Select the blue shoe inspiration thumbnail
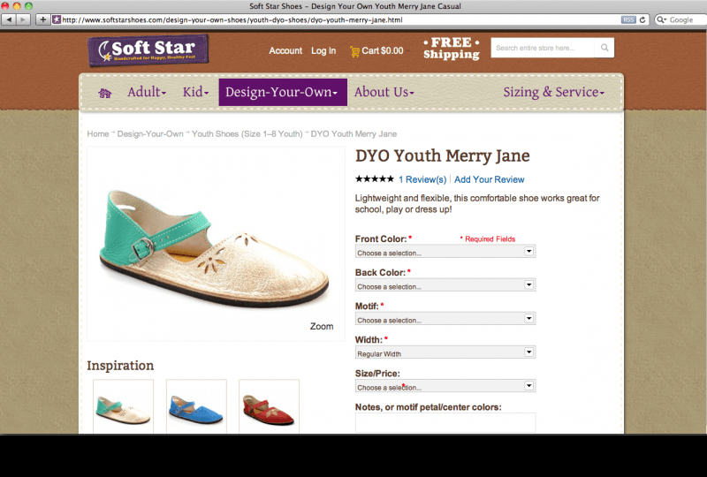The width and height of the screenshot is (707, 477). [196, 411]
